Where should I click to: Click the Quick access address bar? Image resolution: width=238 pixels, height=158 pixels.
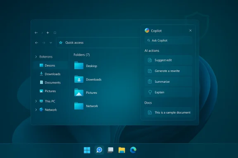[x=99, y=43]
